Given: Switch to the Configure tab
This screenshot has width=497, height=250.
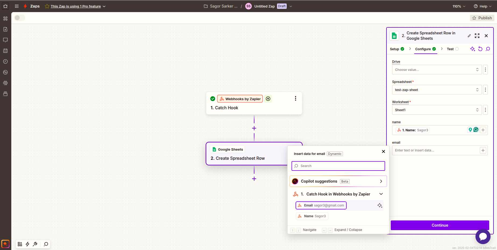Looking at the screenshot, I should point(425,49).
